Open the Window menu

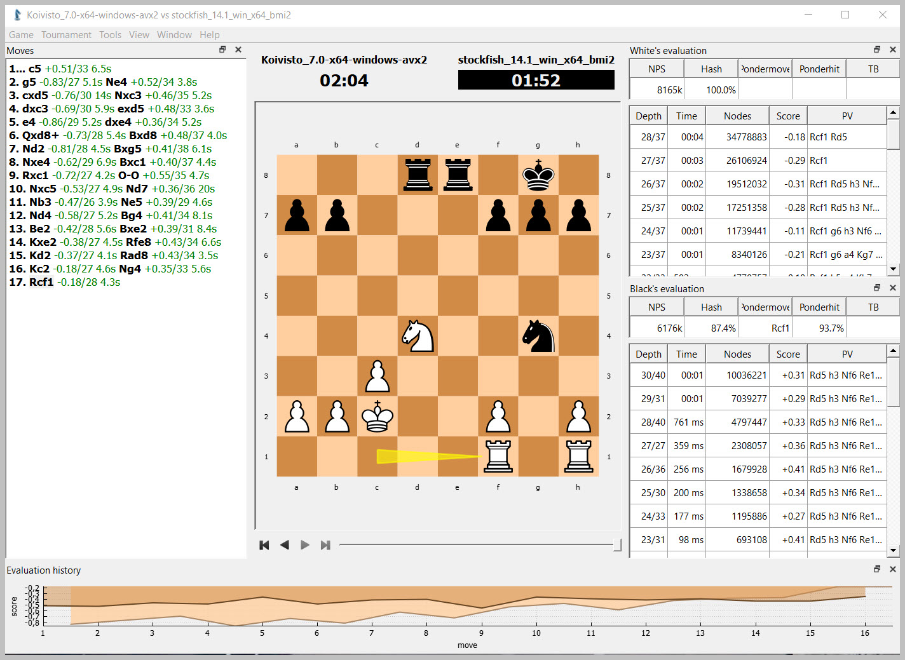[174, 35]
